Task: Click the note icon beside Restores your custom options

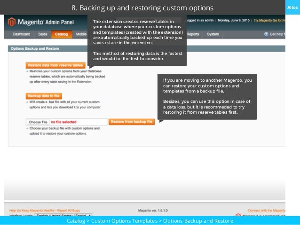Action: tap(27, 71)
